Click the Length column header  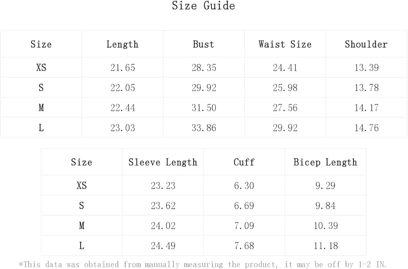122,44
